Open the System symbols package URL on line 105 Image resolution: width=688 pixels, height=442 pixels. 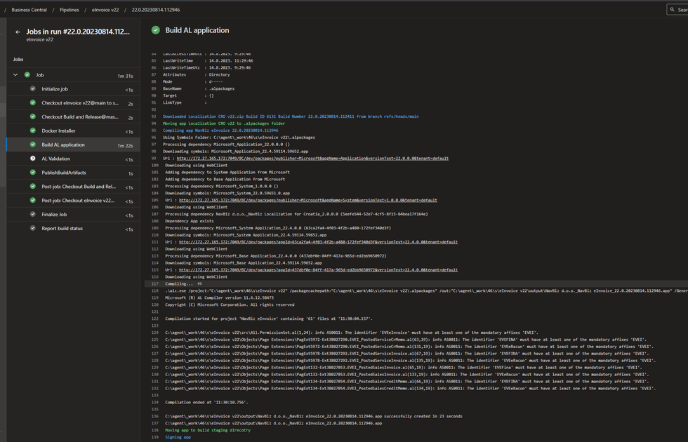[x=307, y=200]
